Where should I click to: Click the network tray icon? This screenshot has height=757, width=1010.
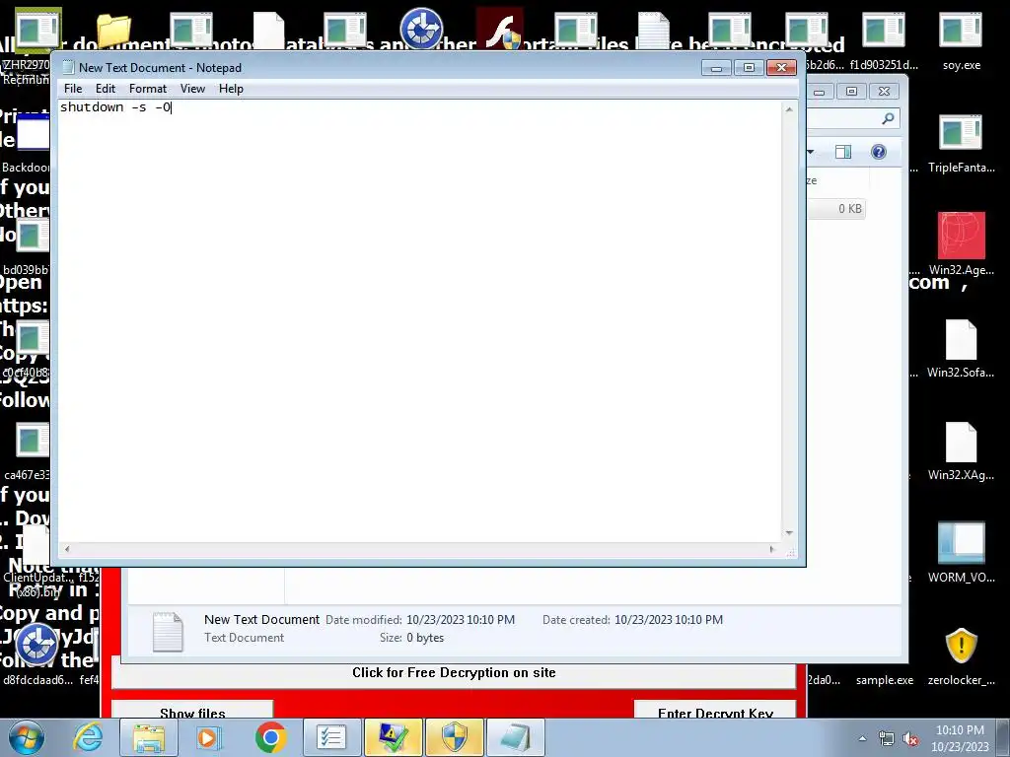[x=887, y=738]
